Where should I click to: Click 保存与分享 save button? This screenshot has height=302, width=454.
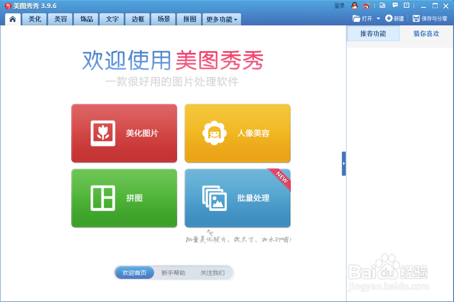[430, 19]
